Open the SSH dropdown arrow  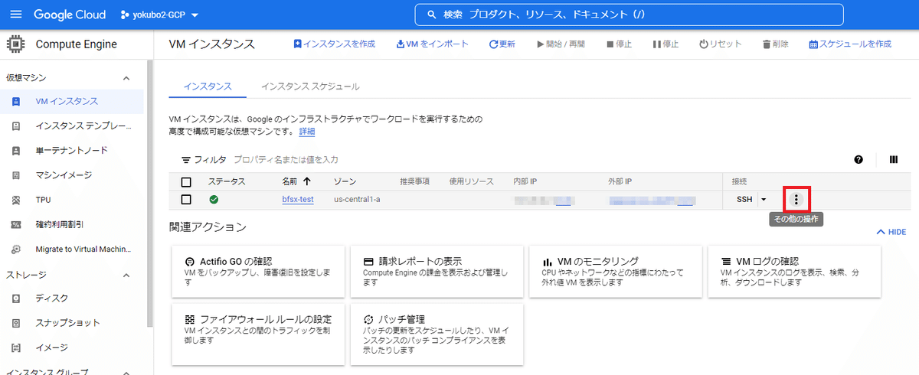coord(763,200)
